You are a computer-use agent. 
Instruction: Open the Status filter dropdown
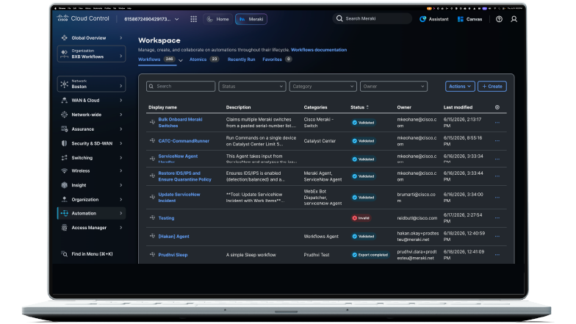point(252,87)
